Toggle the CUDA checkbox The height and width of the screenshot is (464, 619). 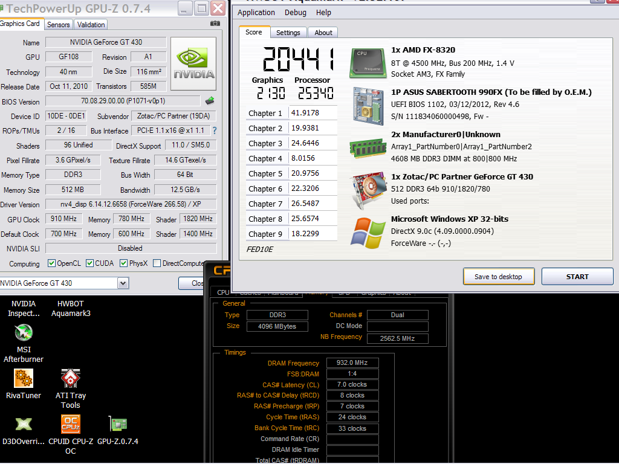(89, 263)
